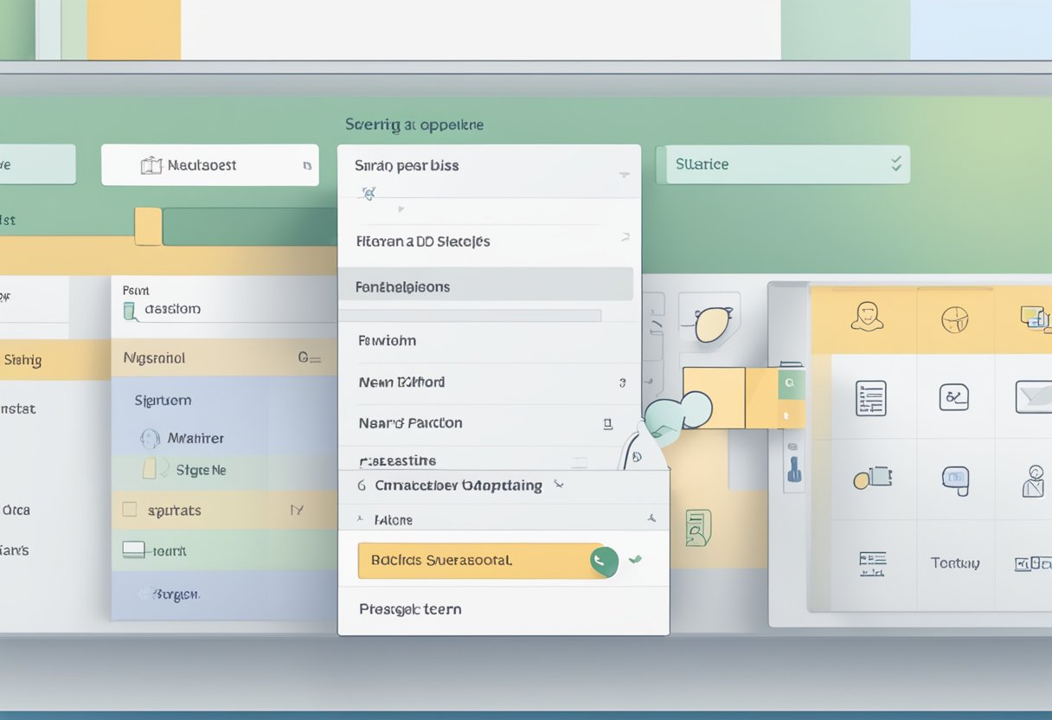Click the pencil edit icon in the grid
The width and height of the screenshot is (1052, 720).
coord(955,398)
